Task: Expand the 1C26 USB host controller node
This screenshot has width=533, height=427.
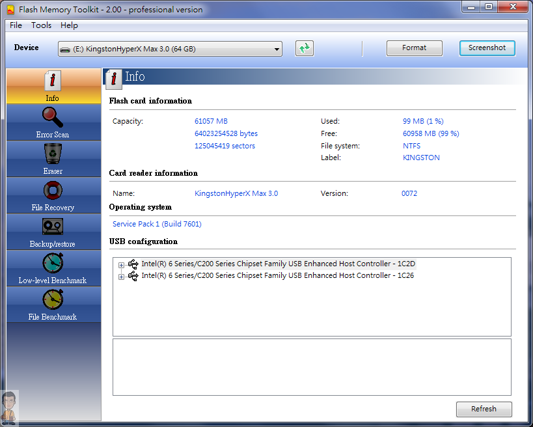Action: click(121, 277)
